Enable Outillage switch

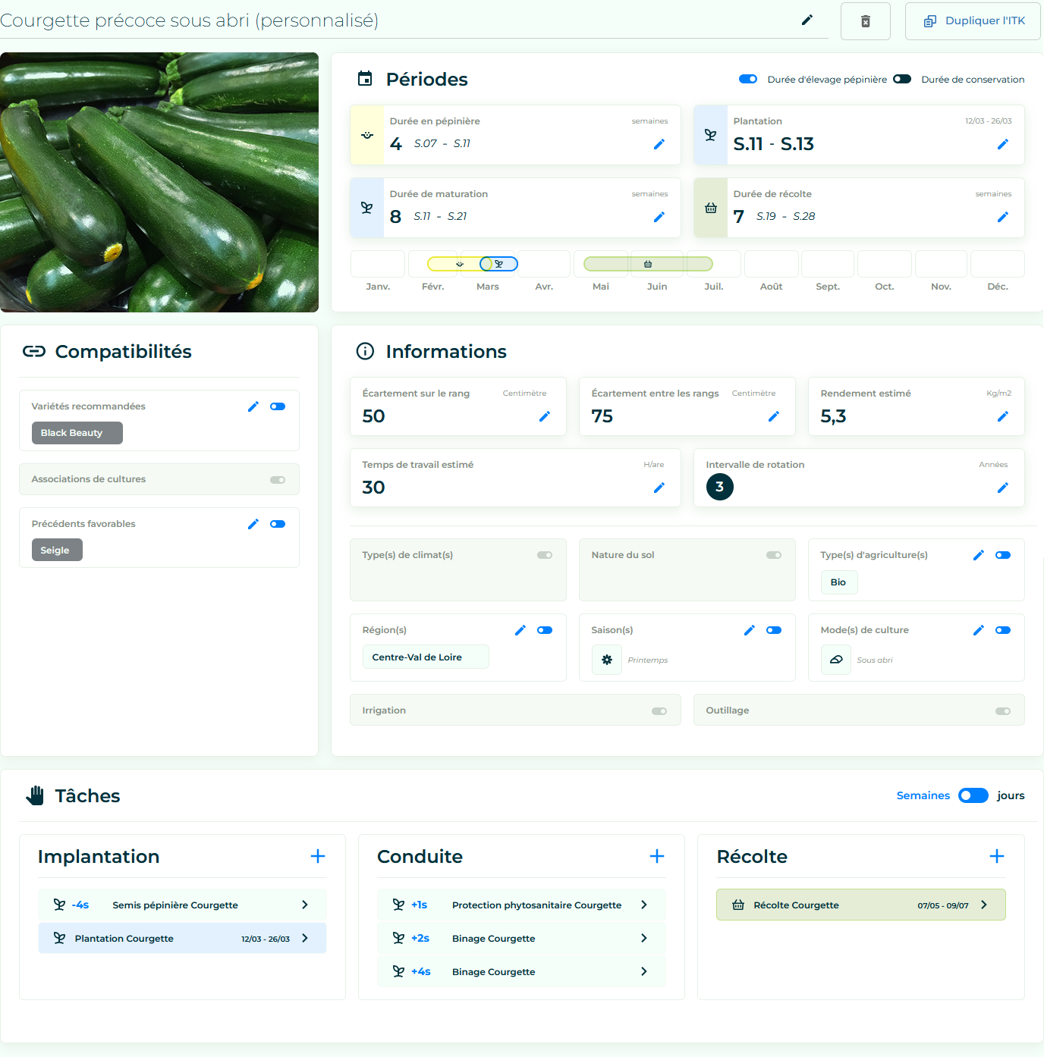(x=1003, y=711)
